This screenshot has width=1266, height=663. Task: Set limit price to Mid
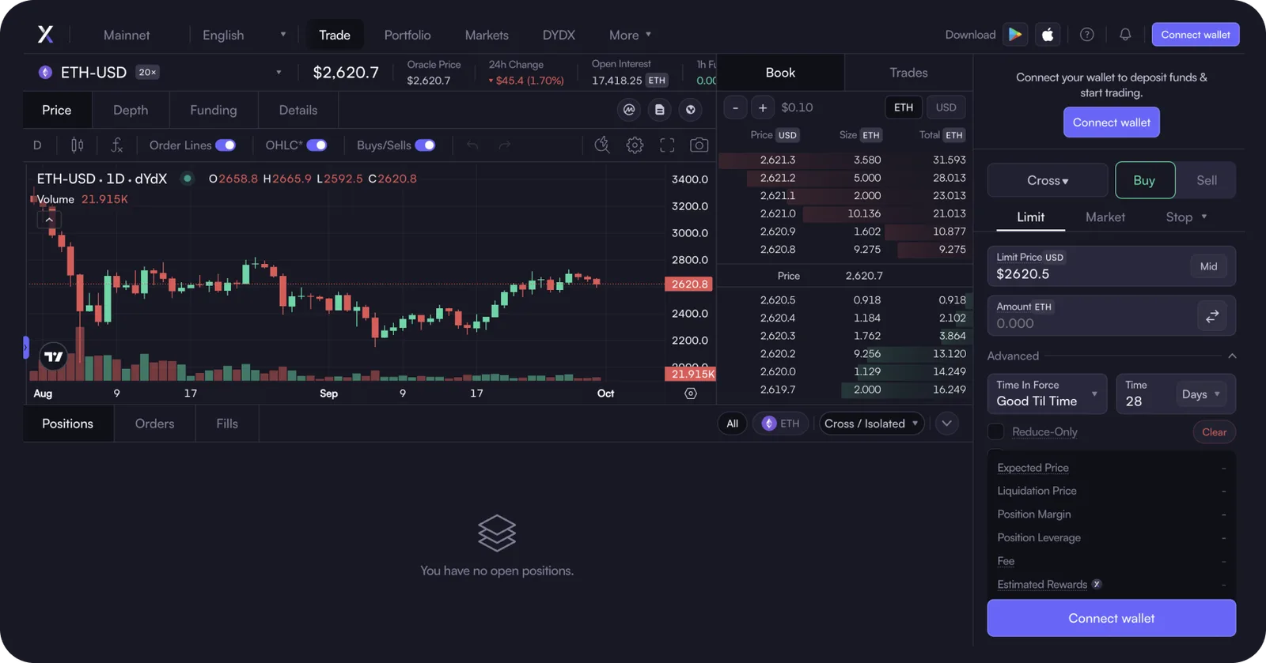coord(1208,266)
